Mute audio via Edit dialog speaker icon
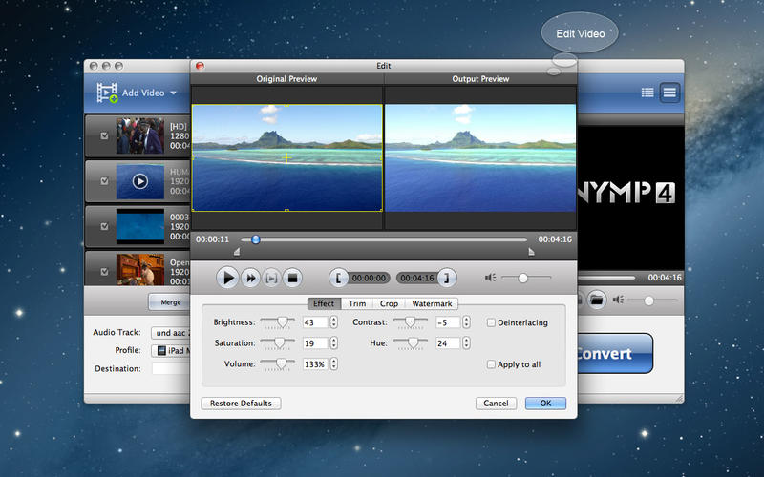Viewport: 764px width, 477px height. coord(490,278)
